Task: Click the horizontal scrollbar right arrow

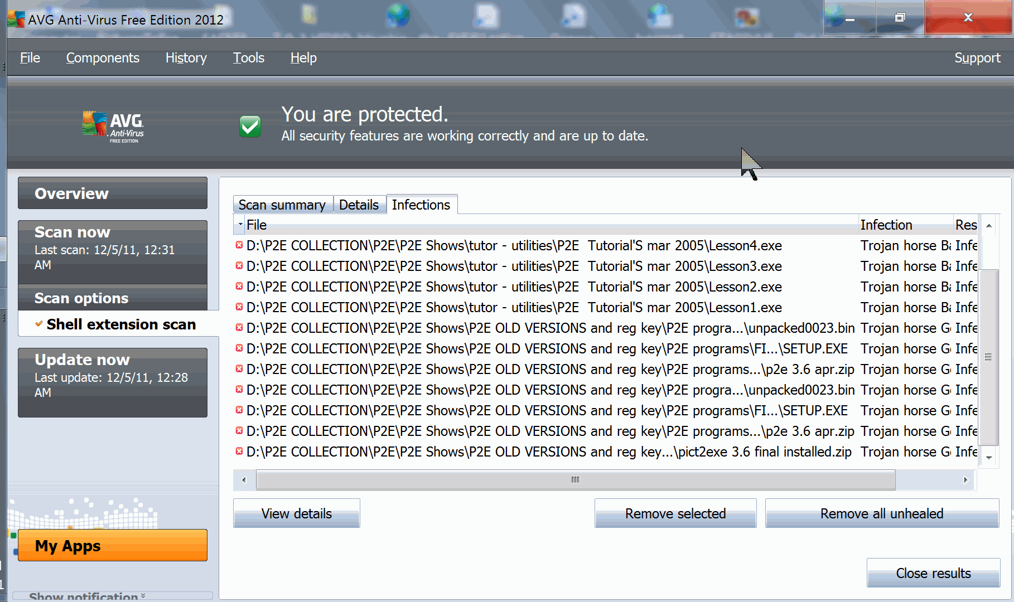Action: pyautogui.click(x=965, y=480)
